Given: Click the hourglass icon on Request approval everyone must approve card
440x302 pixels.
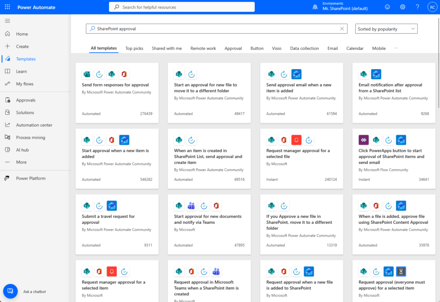Looking at the screenshot, I should pyautogui.click(x=401, y=271).
